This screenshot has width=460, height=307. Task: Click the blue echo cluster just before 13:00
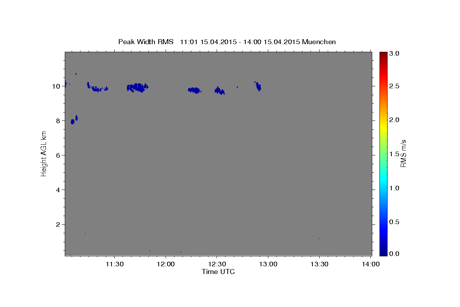pos(258,86)
